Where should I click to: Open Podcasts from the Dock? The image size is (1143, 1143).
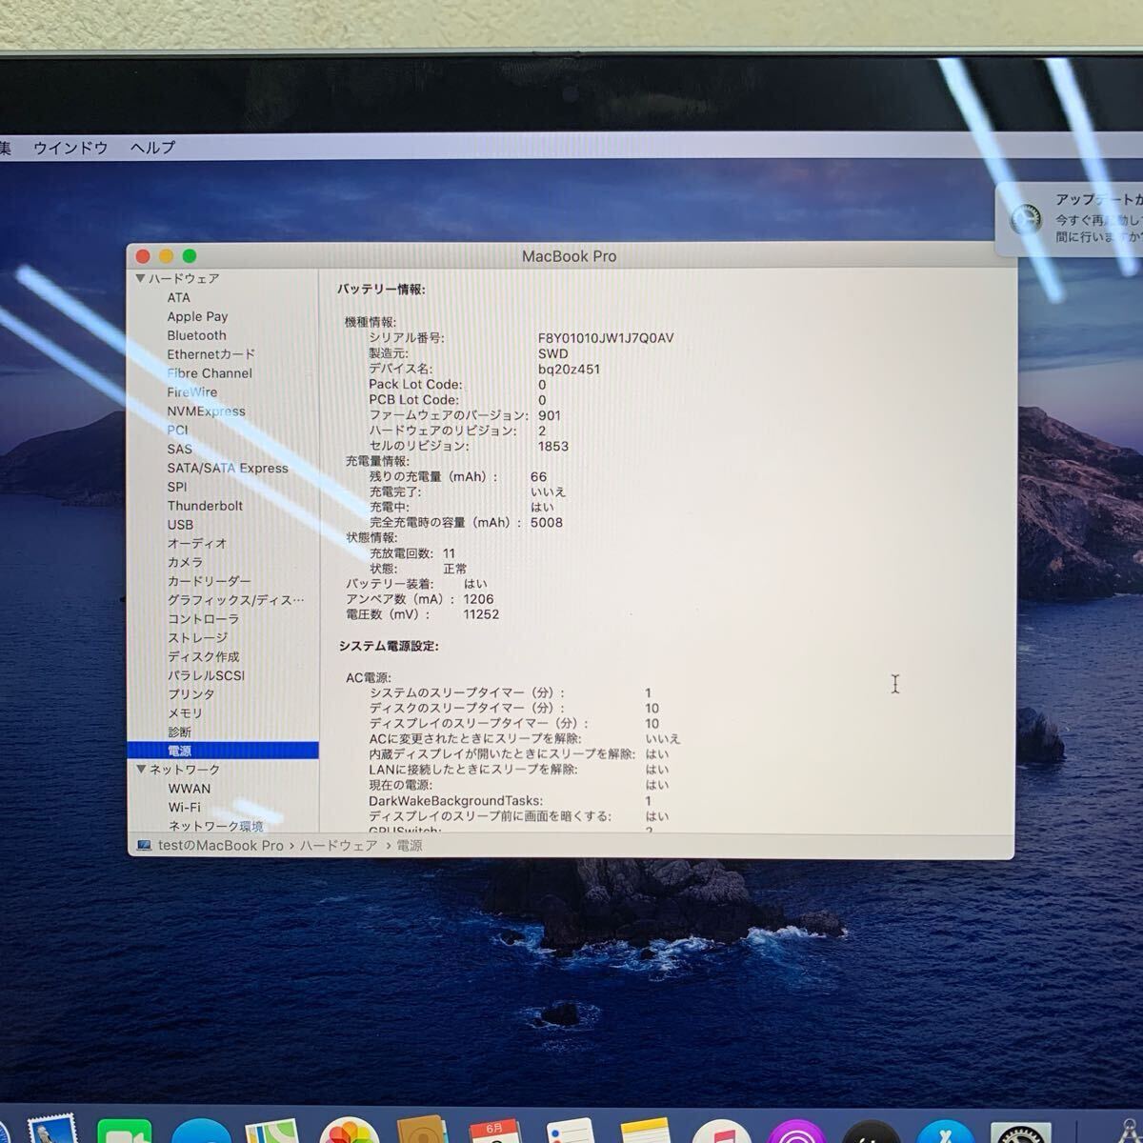pyautogui.click(x=796, y=1131)
